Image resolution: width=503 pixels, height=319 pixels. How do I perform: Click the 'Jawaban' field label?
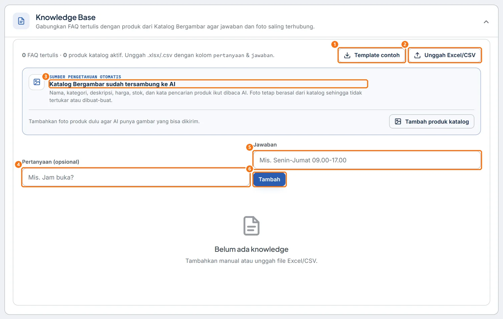click(265, 145)
